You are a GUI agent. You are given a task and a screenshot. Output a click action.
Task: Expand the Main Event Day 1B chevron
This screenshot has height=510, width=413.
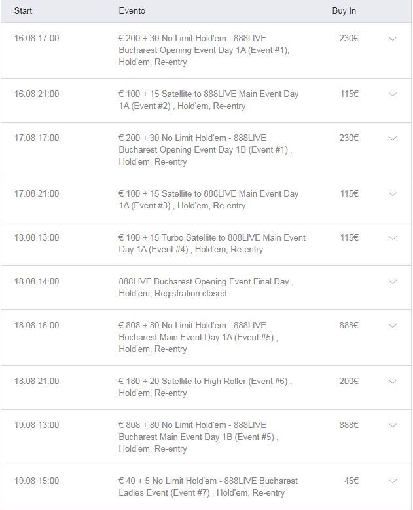393,425
